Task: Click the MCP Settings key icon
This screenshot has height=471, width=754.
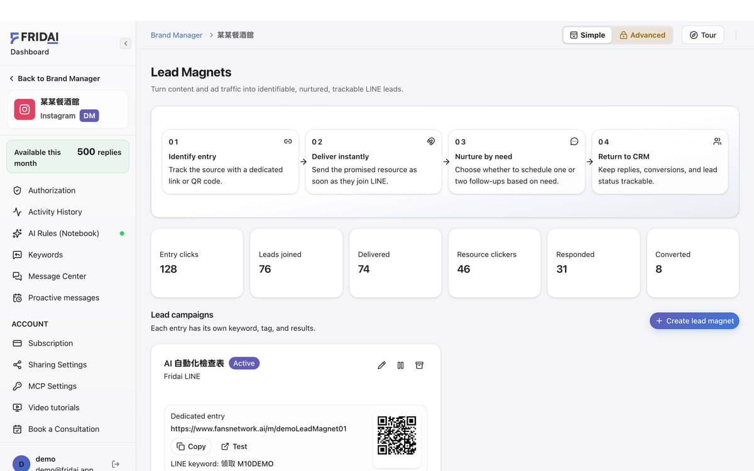Action: pyautogui.click(x=17, y=386)
